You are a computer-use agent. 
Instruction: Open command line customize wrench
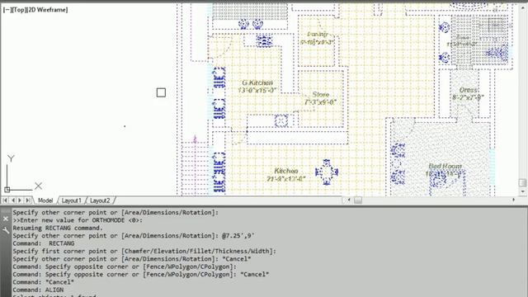(x=6, y=230)
